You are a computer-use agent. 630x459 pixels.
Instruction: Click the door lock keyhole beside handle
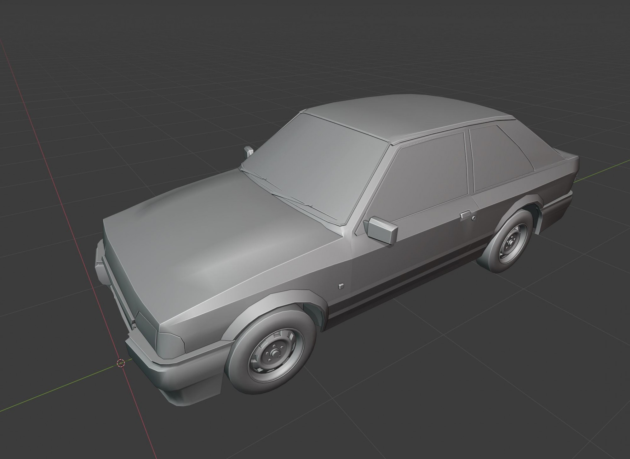tap(473, 218)
